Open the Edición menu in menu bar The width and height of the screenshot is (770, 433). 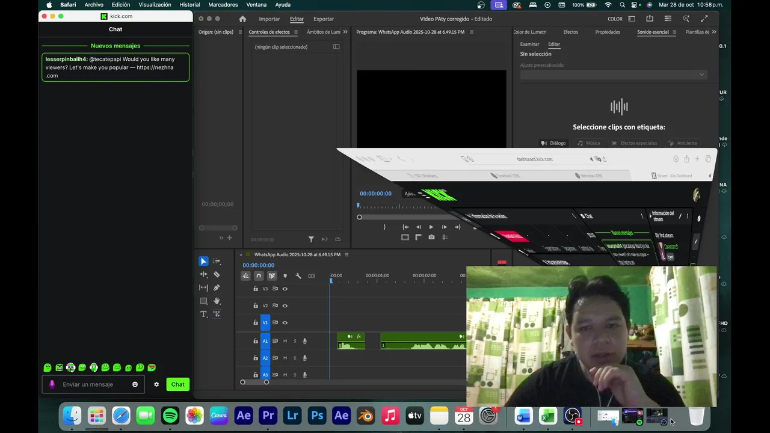[x=121, y=5]
